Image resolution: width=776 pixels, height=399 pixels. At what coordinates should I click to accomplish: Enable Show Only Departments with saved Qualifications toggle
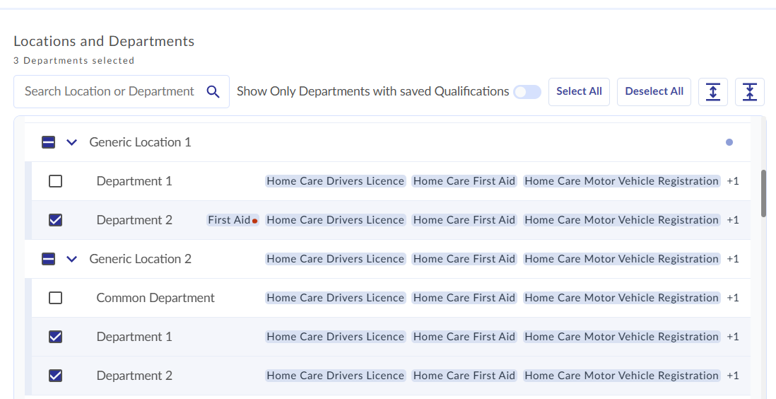click(x=527, y=92)
